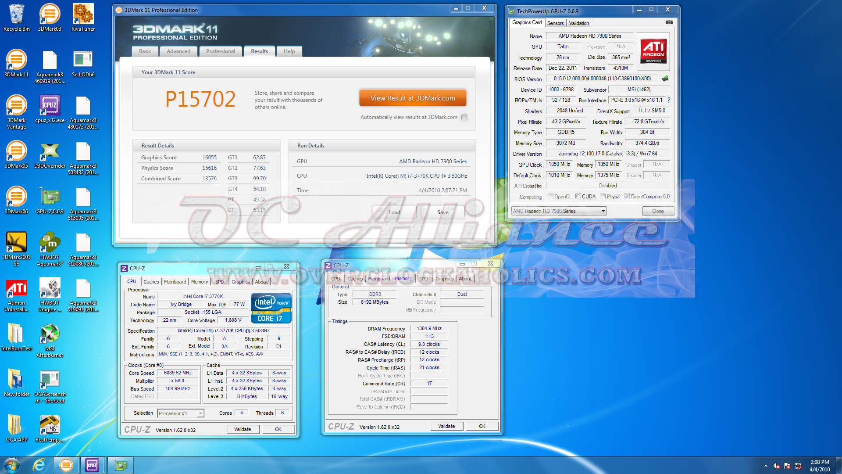Toggle DirectCompute 5.0 checkbox
Image resolution: width=842 pixels, height=474 pixels.
[627, 197]
